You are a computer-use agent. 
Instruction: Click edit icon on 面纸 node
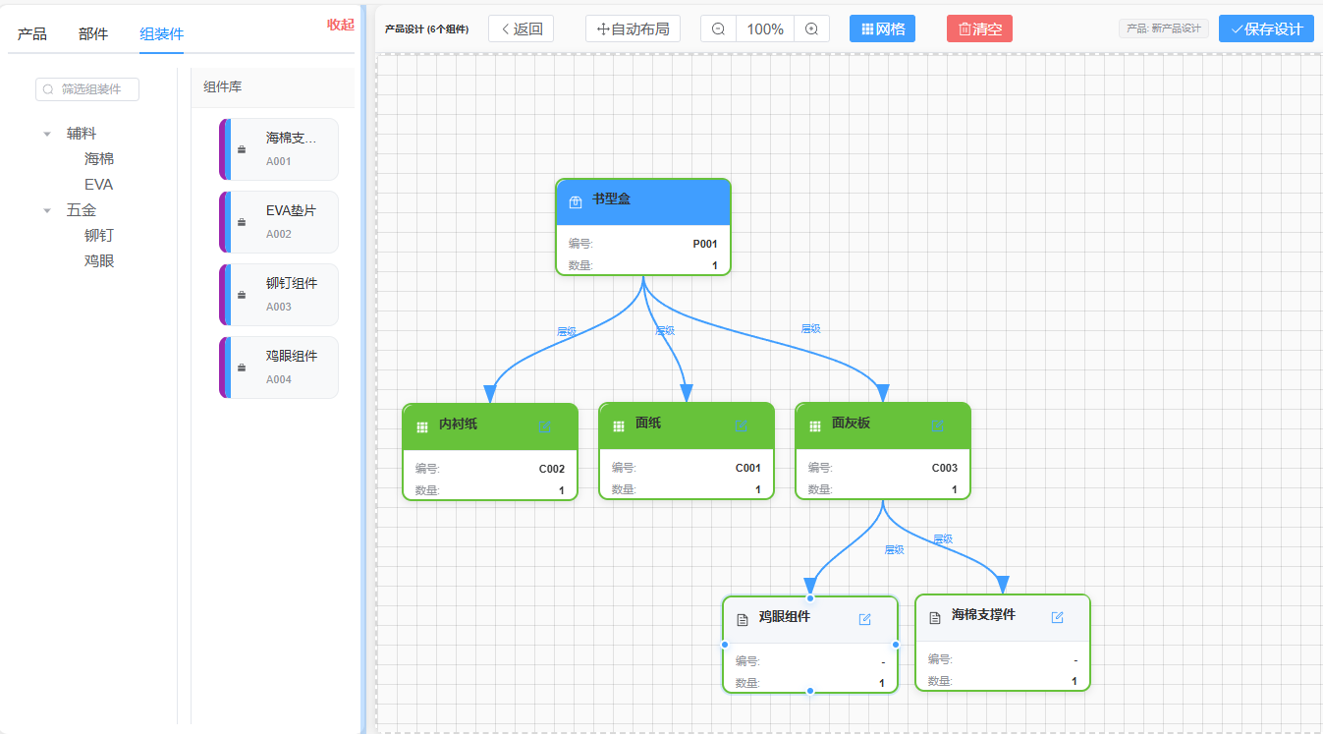coord(742,425)
